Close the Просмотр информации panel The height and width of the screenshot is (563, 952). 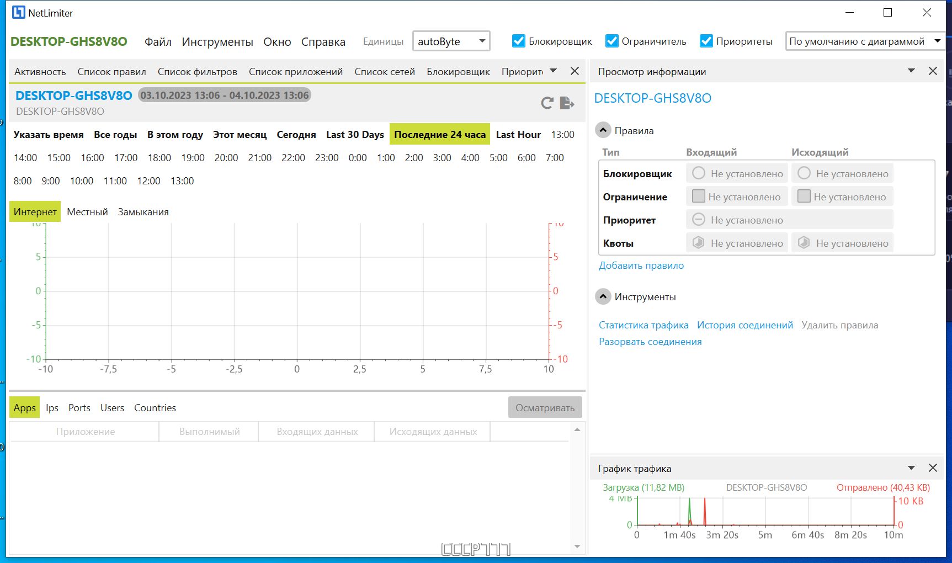pyautogui.click(x=933, y=71)
